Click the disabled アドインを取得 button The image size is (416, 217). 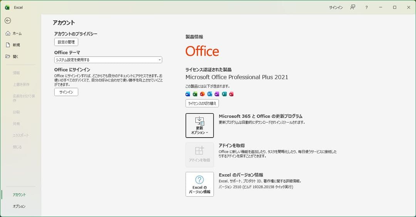coord(200,155)
